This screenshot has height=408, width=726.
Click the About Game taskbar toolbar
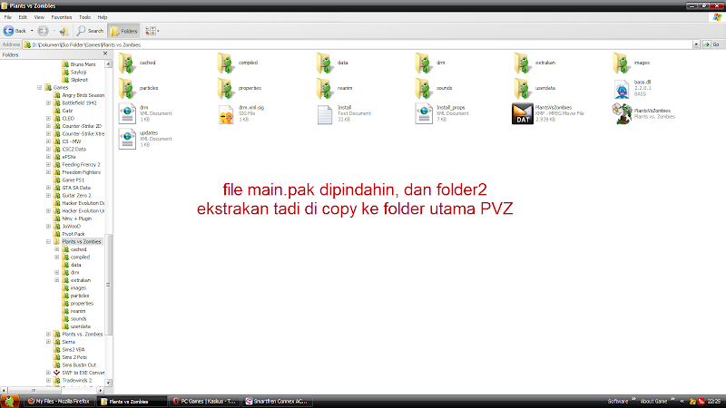pyautogui.click(x=653, y=402)
